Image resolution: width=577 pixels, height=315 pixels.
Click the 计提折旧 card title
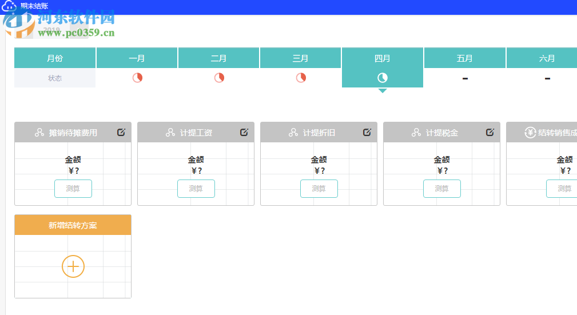pyautogui.click(x=319, y=133)
